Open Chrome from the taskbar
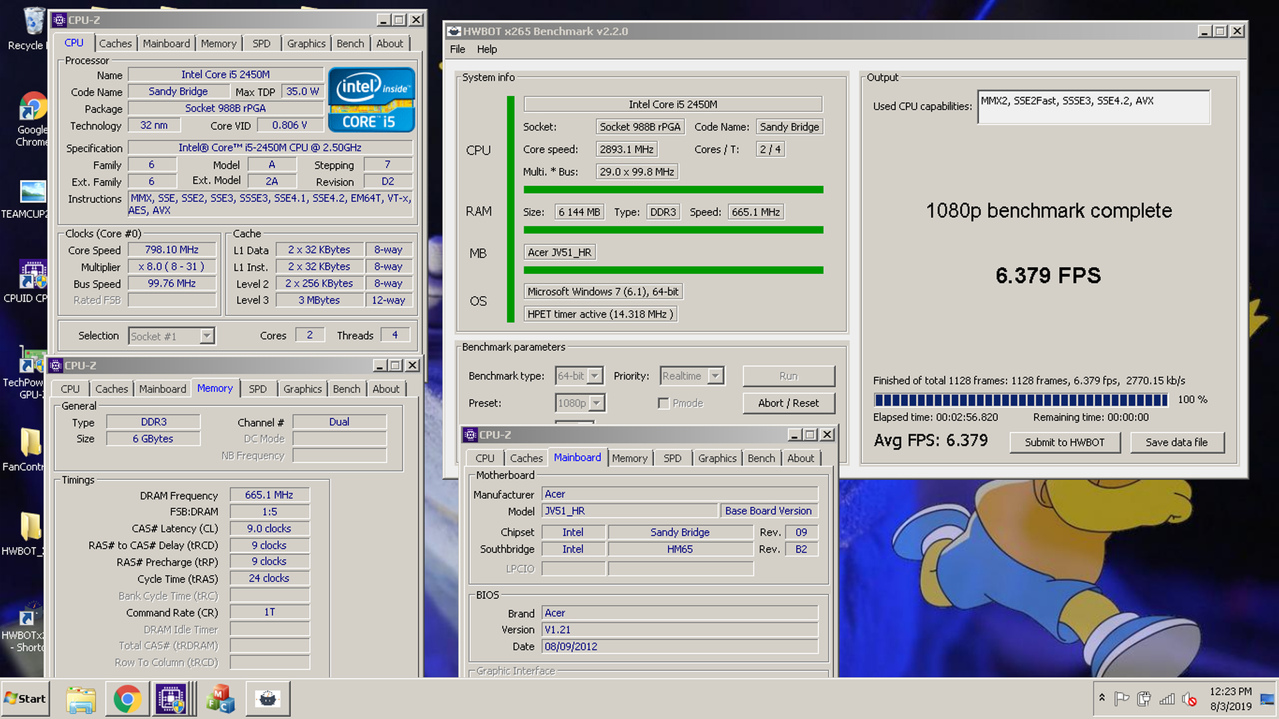 [x=127, y=699]
